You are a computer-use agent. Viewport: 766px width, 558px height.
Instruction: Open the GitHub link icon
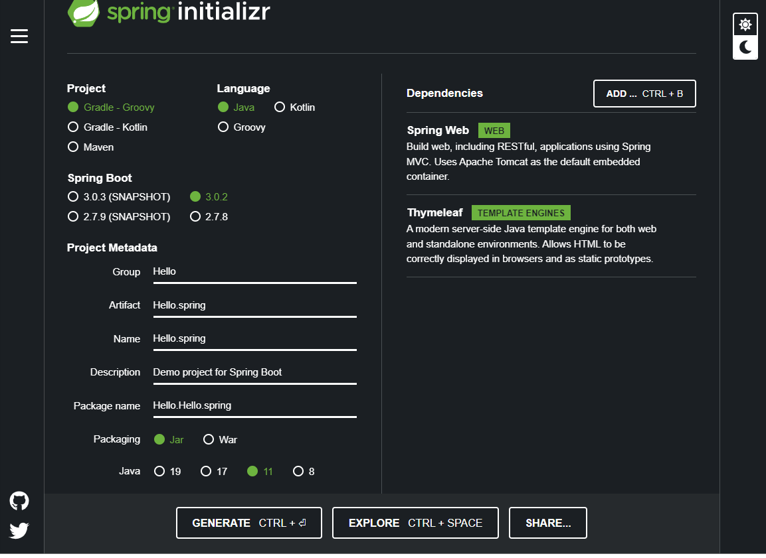(19, 500)
